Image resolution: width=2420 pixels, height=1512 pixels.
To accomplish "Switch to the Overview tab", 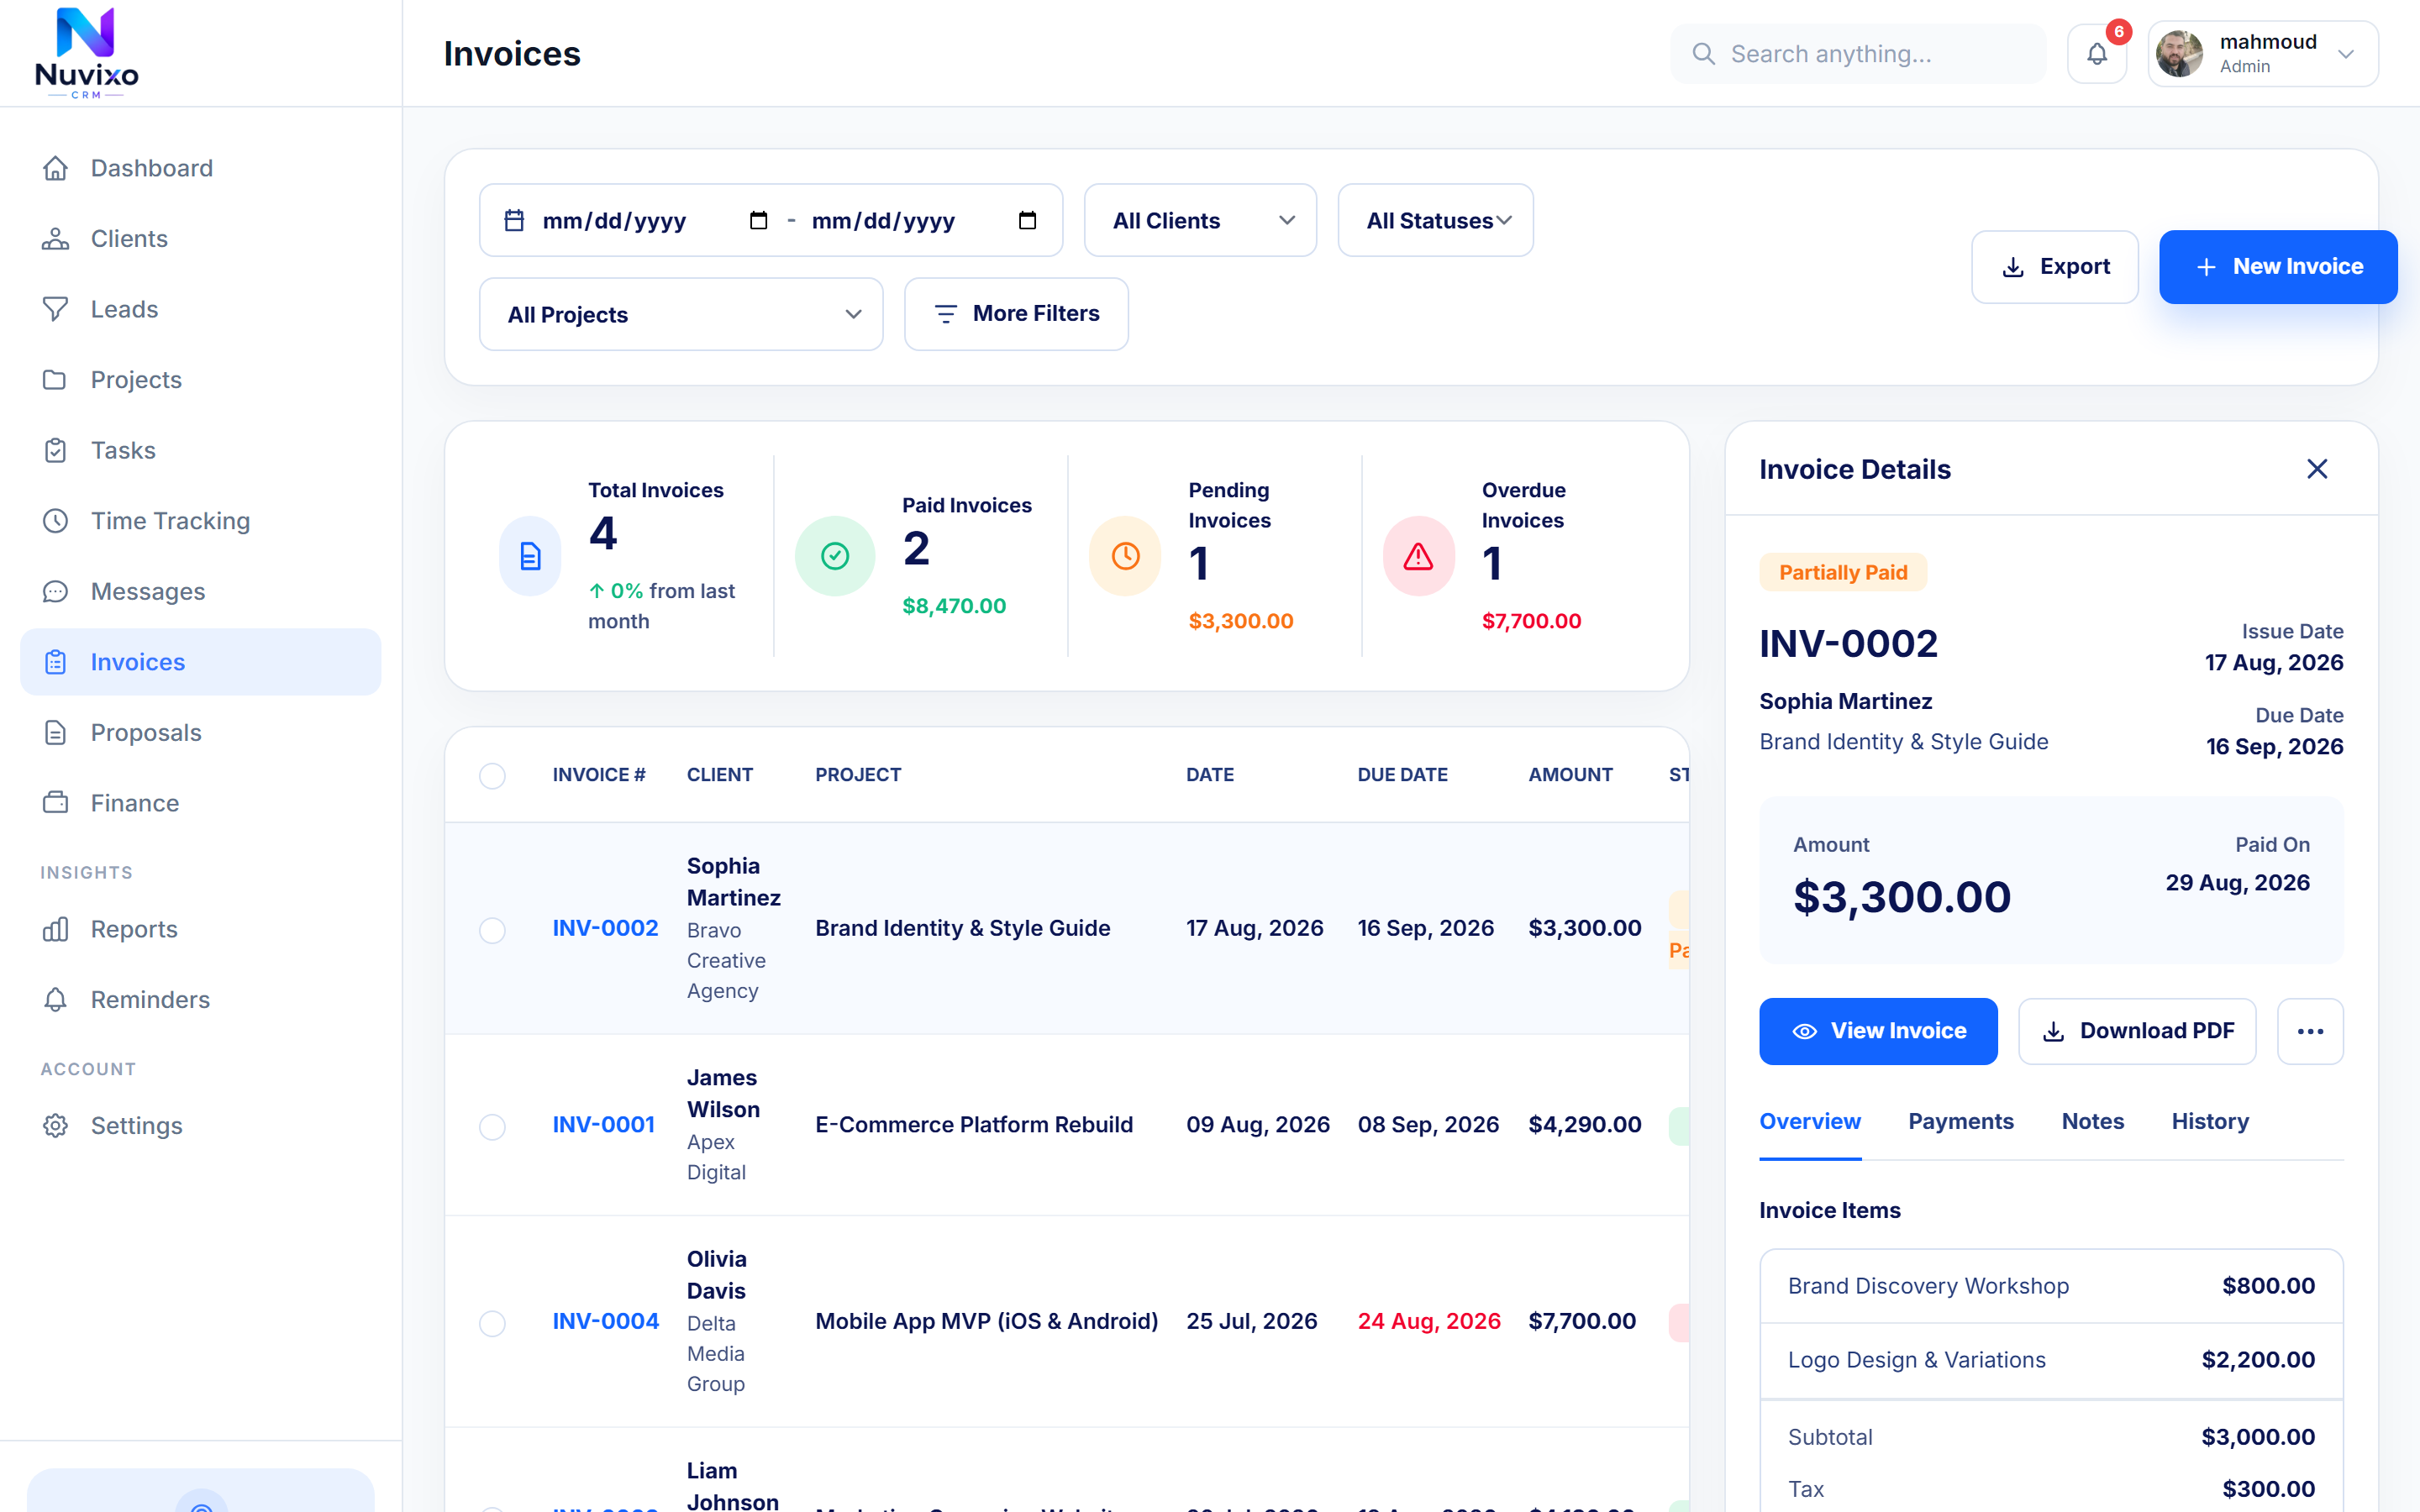I will point(1810,1122).
